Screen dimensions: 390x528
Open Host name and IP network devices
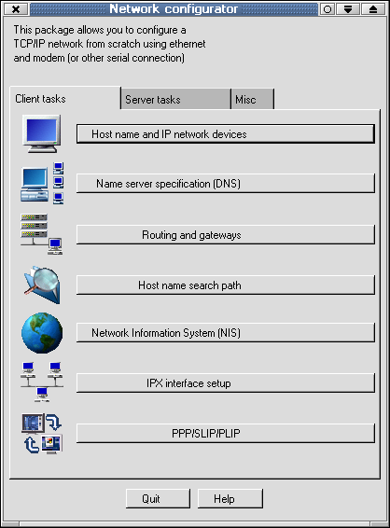tap(225, 134)
